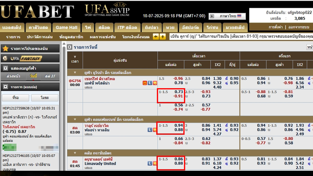
Task: Open ผลการแข่งขัน menu
Action: coord(103,37)
